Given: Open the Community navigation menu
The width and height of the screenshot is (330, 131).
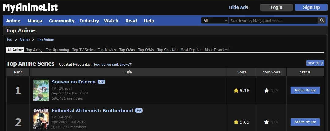Looking at the screenshot, I should pyautogui.click(x=62, y=21).
